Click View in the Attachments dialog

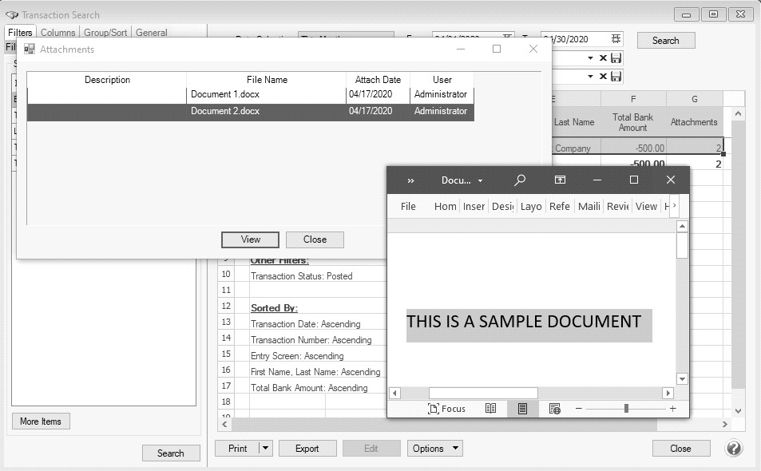250,239
